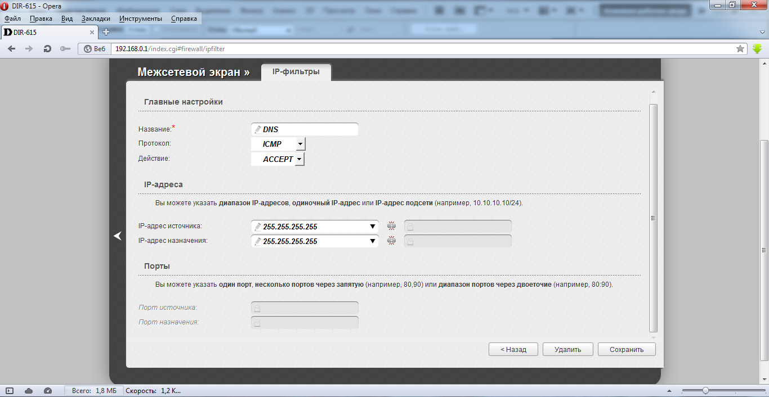Viewport: 769px width, 397px height.
Task: Expand the Действие dropdown showing ACCEPT
Action: pyautogui.click(x=299, y=159)
